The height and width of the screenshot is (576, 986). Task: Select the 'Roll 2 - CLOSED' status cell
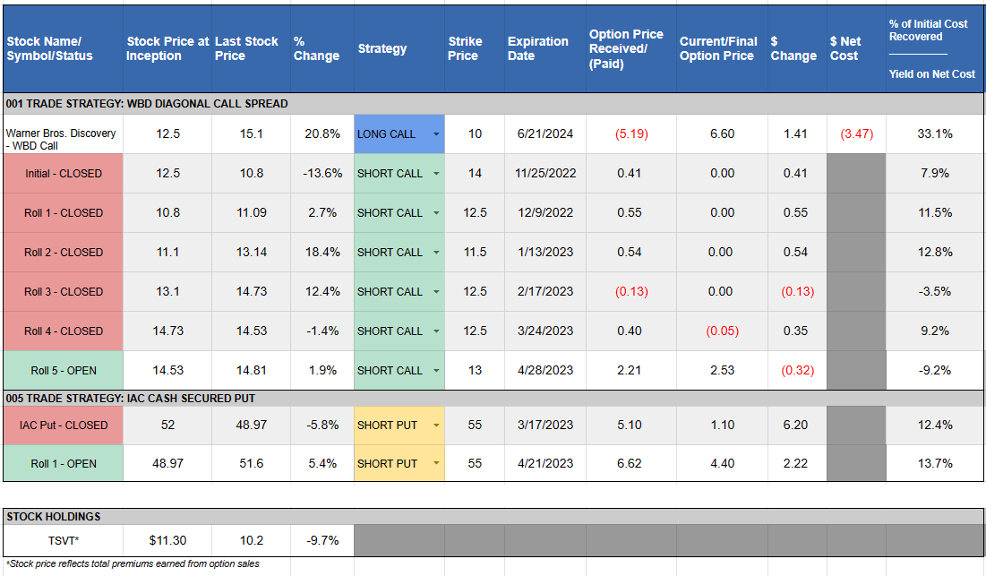[63, 252]
